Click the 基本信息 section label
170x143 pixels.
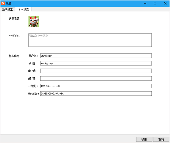click(14, 56)
